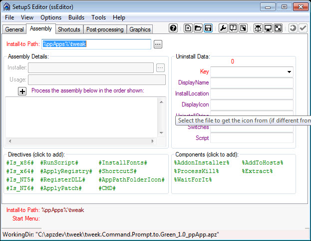This screenshot has width=311, height=241.
Task: Click the greyed arrow toolbar icon
Action: [x=293, y=28]
